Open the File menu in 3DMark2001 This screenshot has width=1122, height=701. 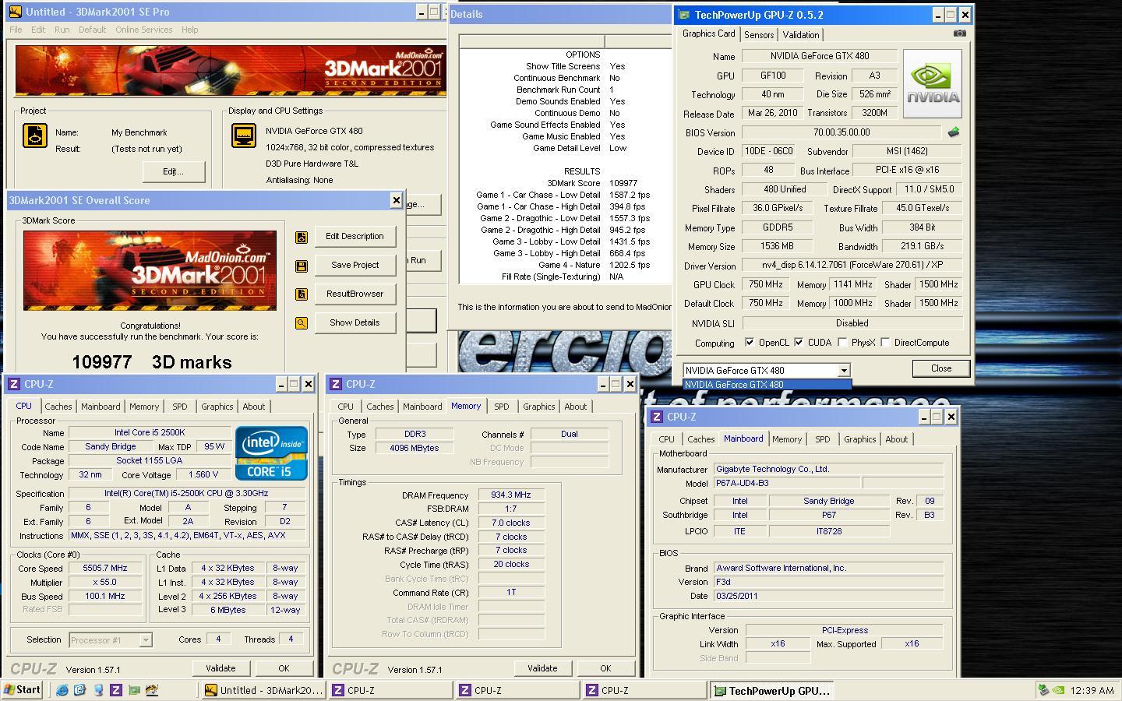coord(16,30)
